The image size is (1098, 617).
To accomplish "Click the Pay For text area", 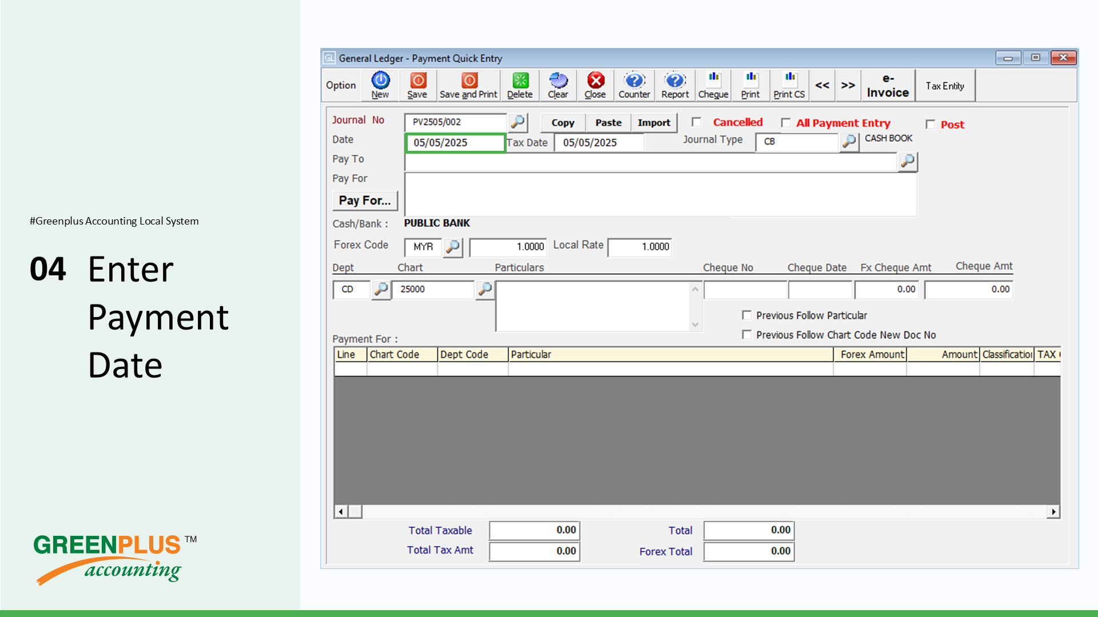I will (x=661, y=194).
